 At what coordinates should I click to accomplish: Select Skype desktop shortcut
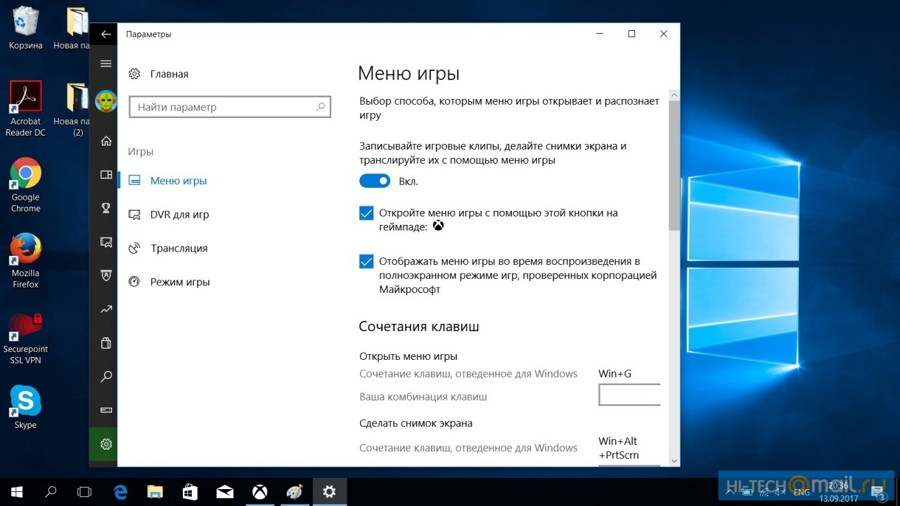click(x=26, y=407)
